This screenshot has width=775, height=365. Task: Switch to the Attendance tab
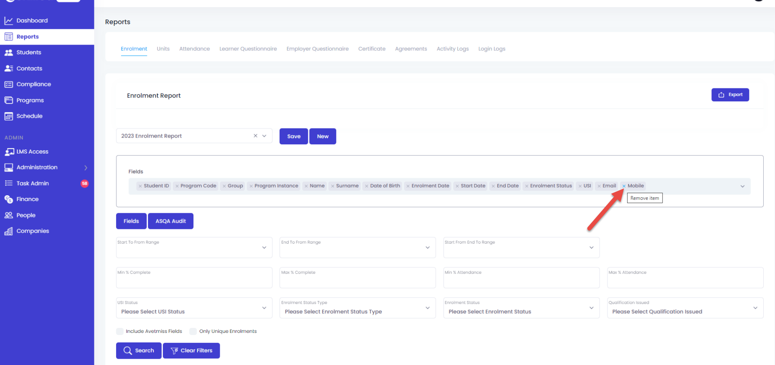click(194, 49)
